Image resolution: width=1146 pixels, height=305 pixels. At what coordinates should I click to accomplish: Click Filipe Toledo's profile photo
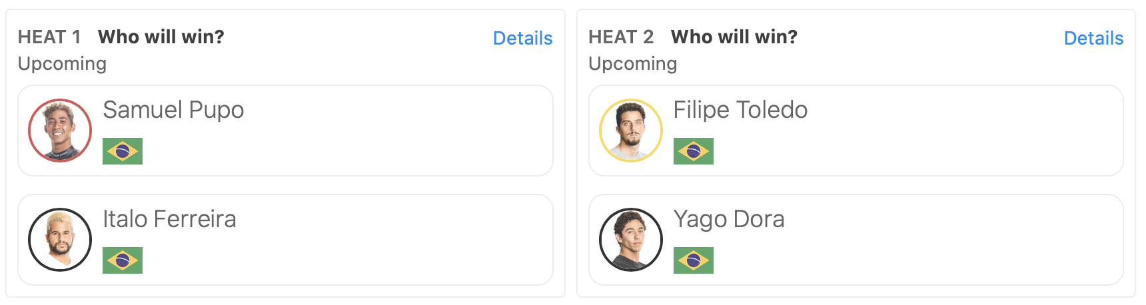point(631,131)
